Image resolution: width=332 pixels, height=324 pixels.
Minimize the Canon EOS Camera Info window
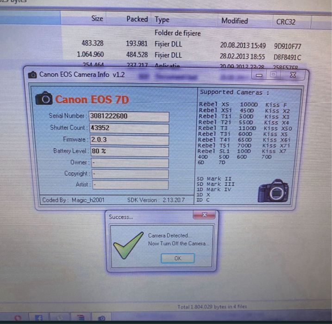point(259,75)
